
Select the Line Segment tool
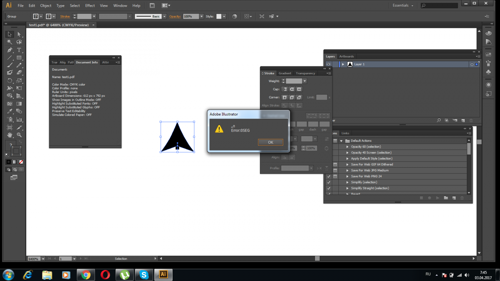(10, 58)
